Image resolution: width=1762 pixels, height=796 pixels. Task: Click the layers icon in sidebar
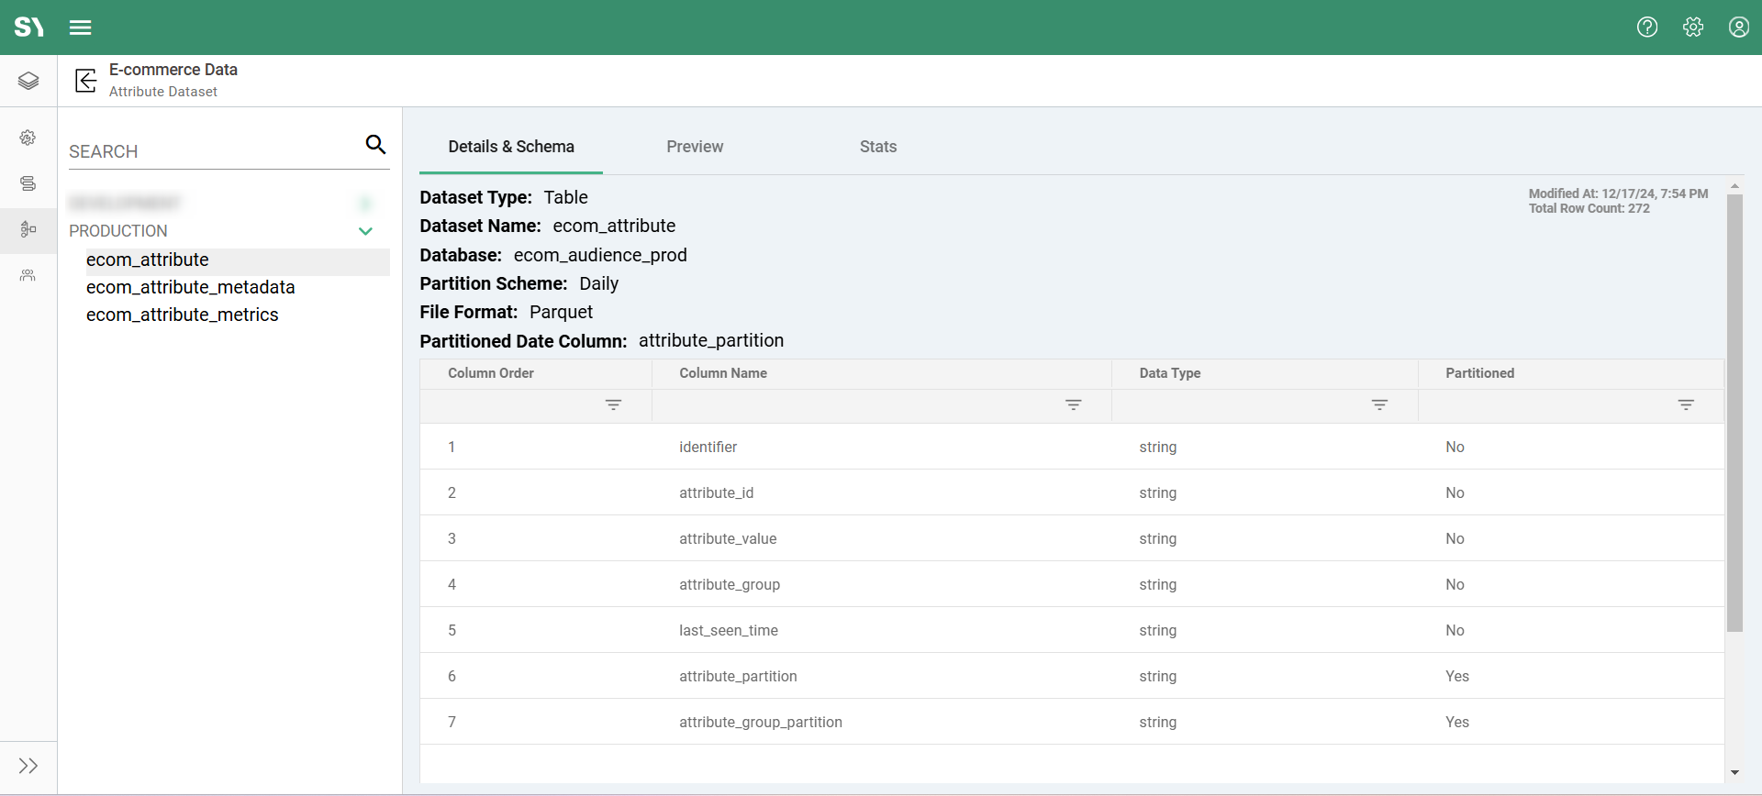tap(28, 81)
